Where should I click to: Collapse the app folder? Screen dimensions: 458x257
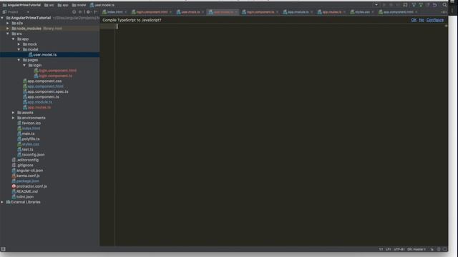14,39
